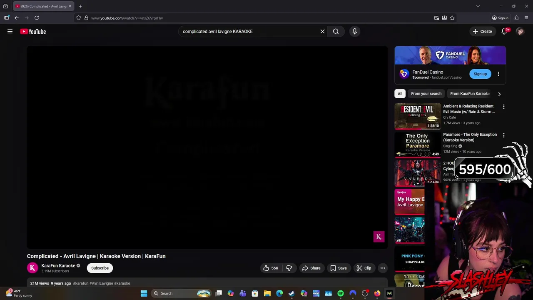Image resolution: width=533 pixels, height=300 pixels.
Task: Open KaraFun Karaoke channel name link
Action: coord(58,265)
